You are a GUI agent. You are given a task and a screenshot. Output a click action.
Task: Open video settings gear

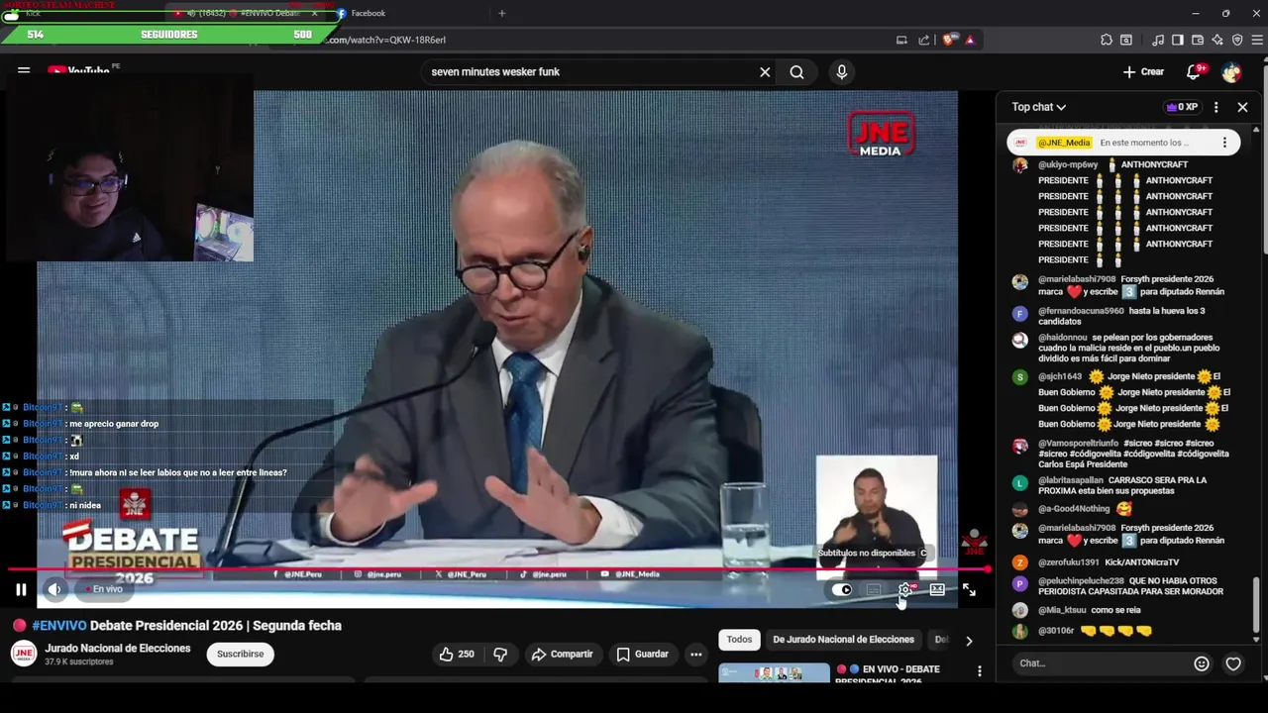coord(905,589)
